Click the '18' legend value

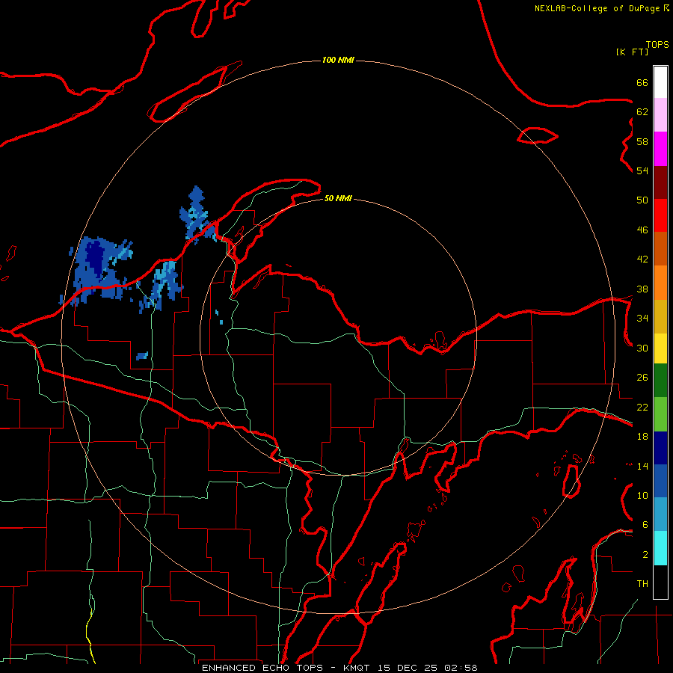tap(642, 437)
